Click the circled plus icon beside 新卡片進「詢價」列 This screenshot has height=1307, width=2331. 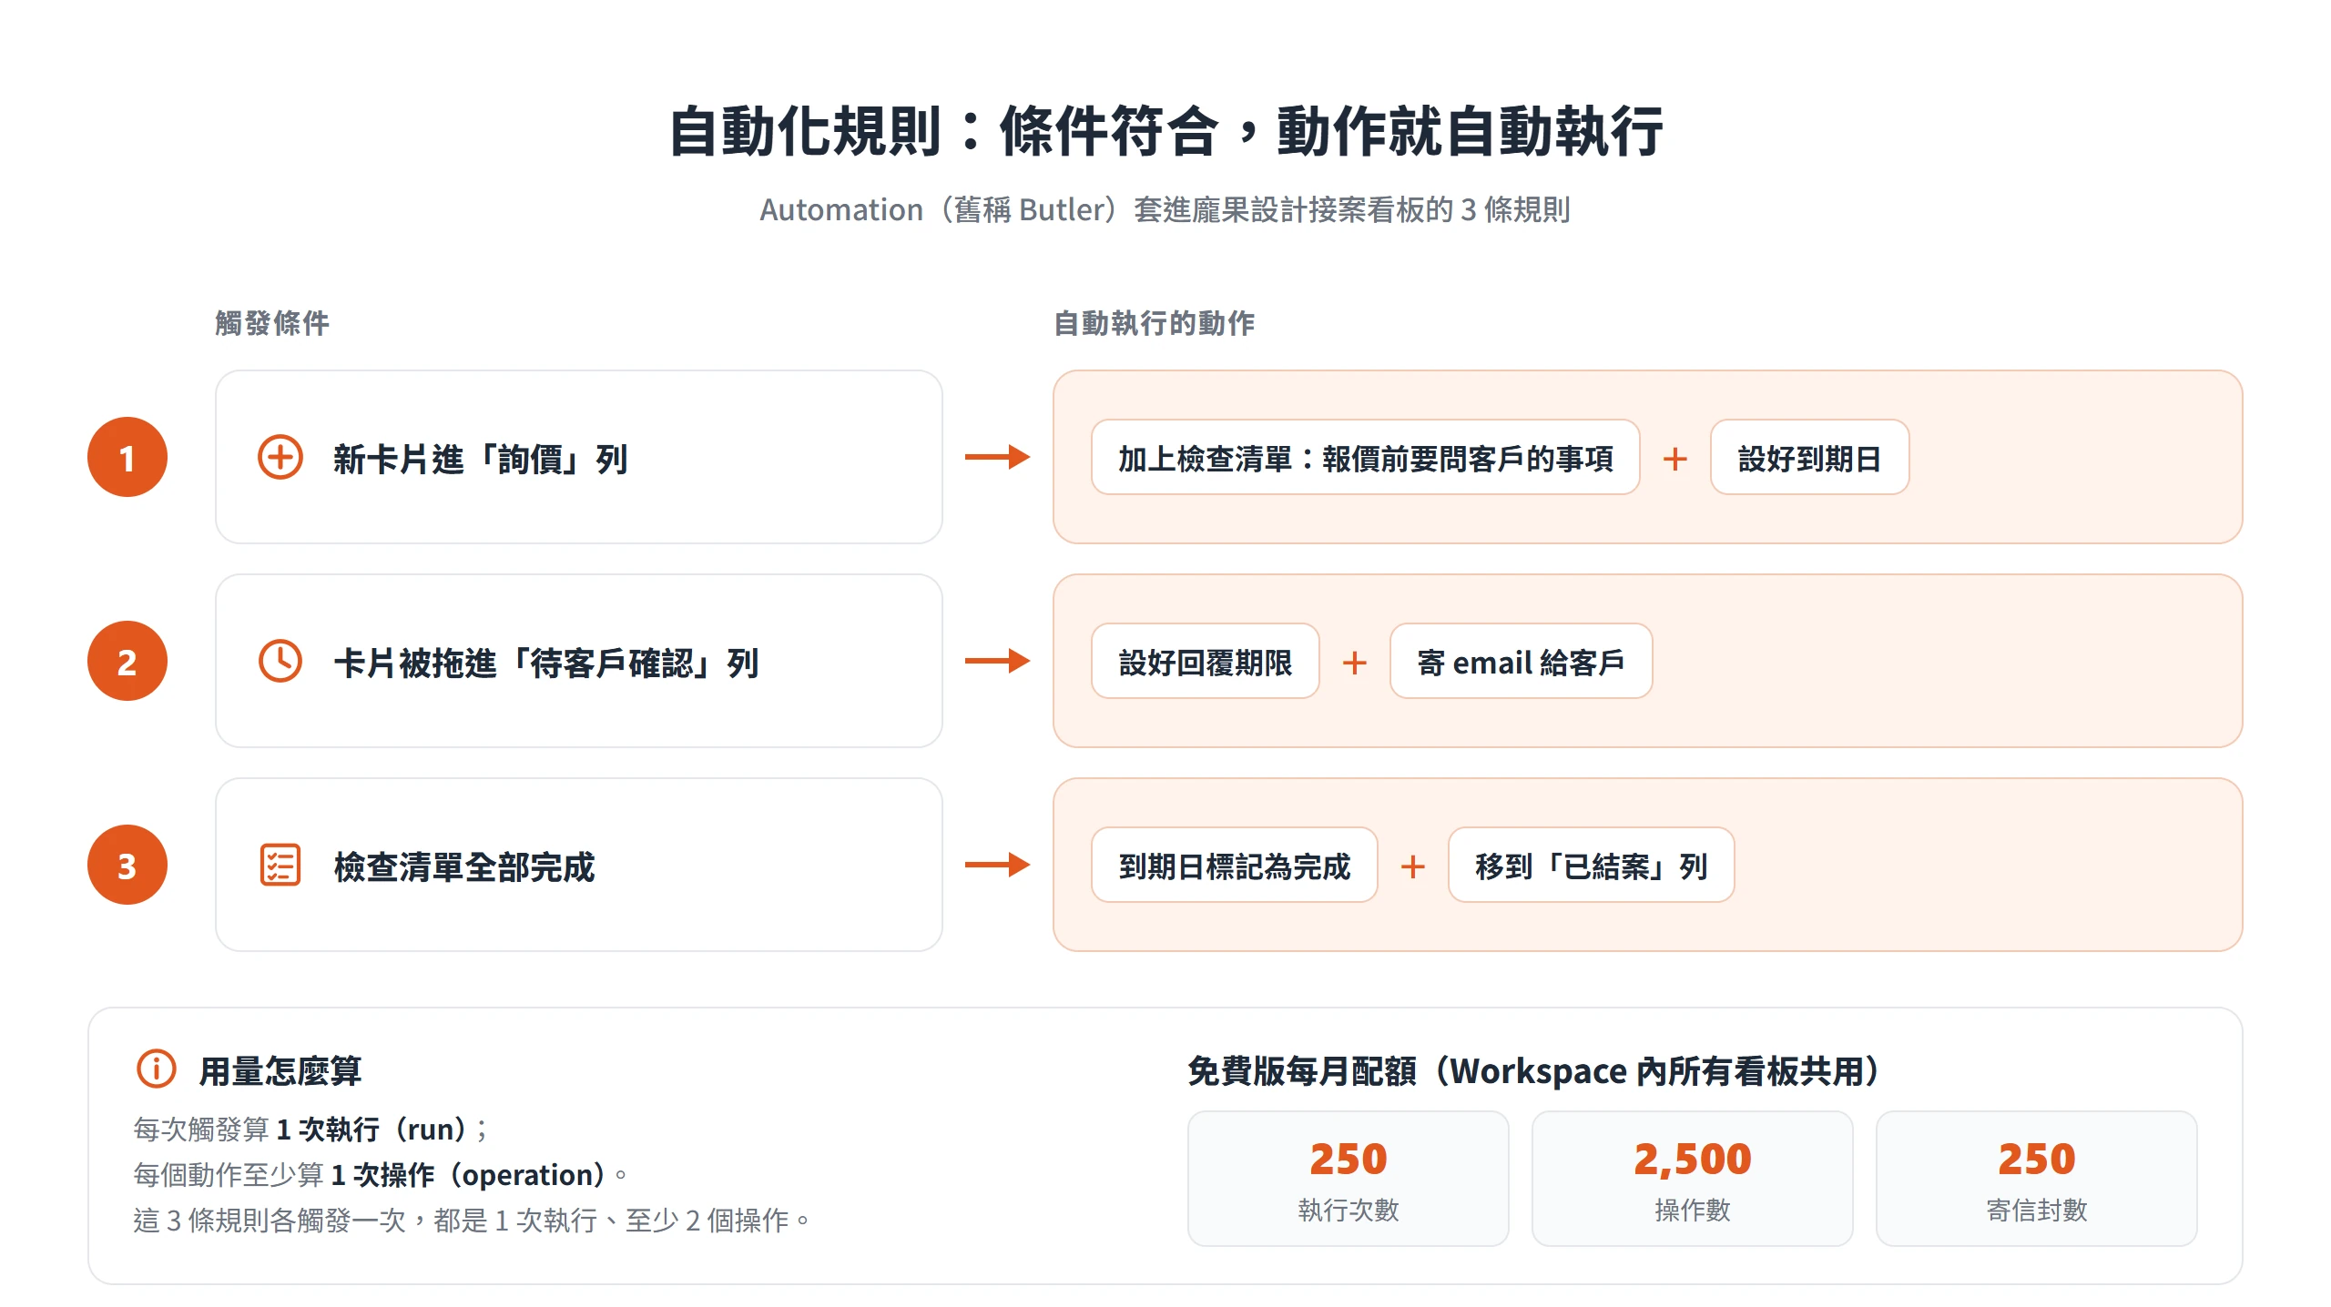pyautogui.click(x=280, y=457)
